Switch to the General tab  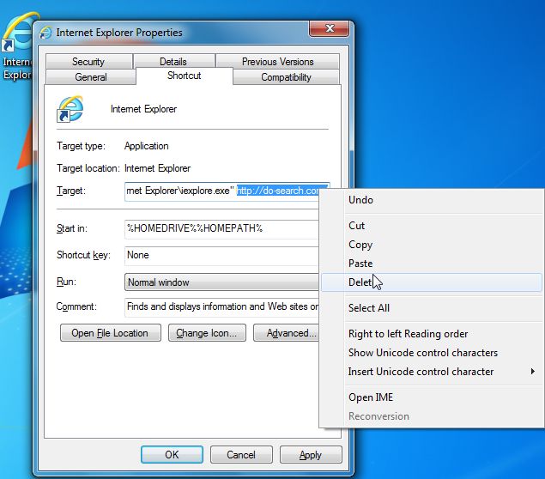(x=91, y=76)
